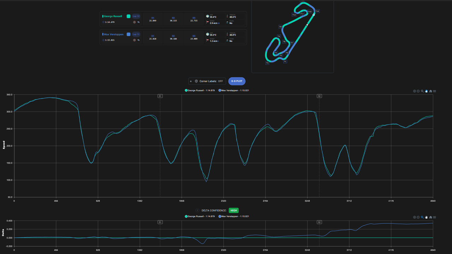This screenshot has height=254, width=452.
Task: Click Verstappen's S1 time 21.828
Action: point(153,39)
